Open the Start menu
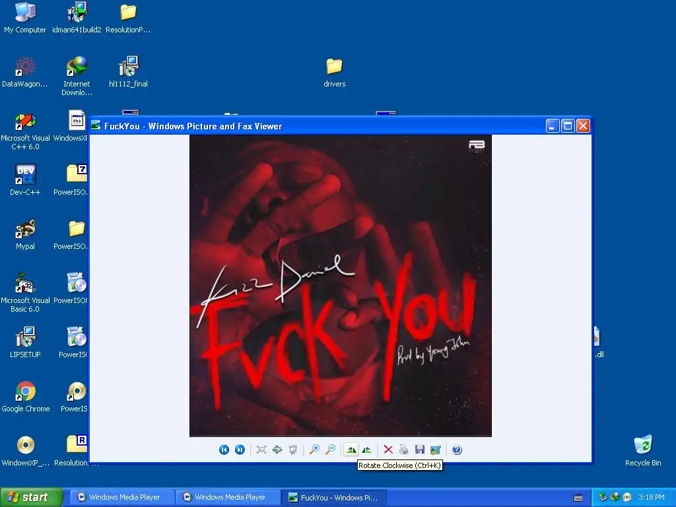This screenshot has height=507, width=676. 32,497
